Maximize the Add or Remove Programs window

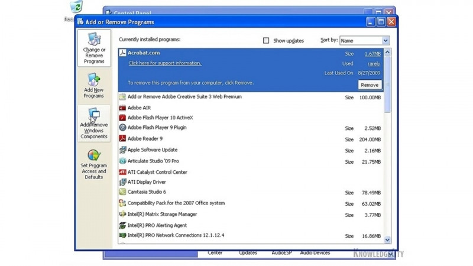tap(381, 22)
